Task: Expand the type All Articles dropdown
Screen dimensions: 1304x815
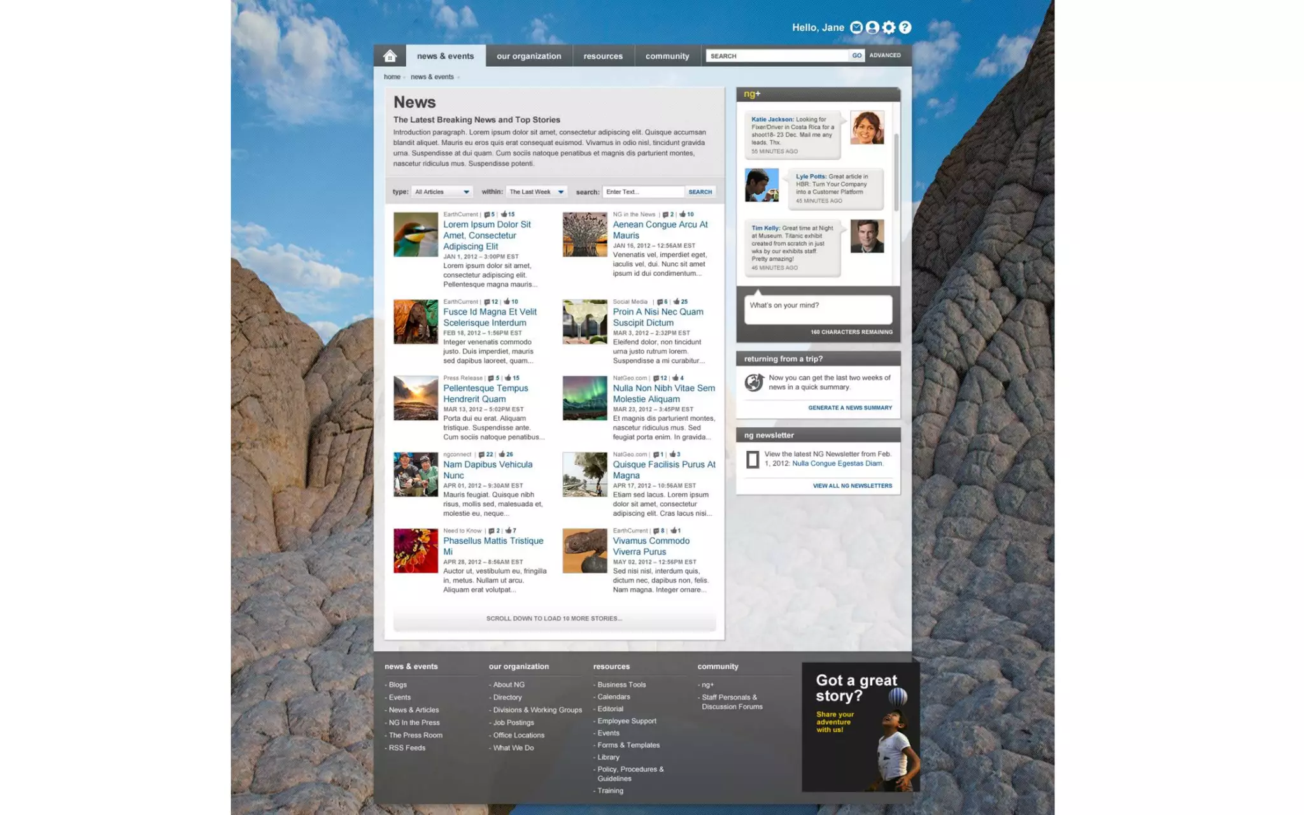Action: click(442, 192)
